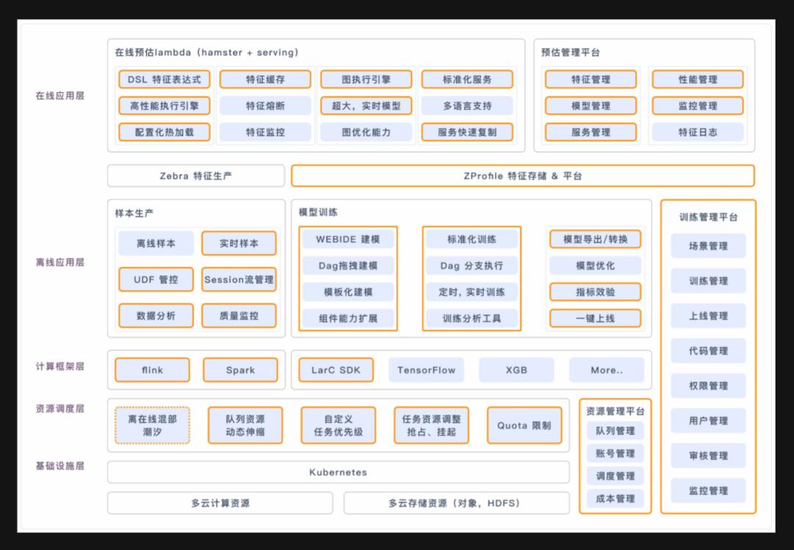Click 成本管理 in 资源管理平台
Viewport: 794px width, 550px height.
(x=615, y=499)
